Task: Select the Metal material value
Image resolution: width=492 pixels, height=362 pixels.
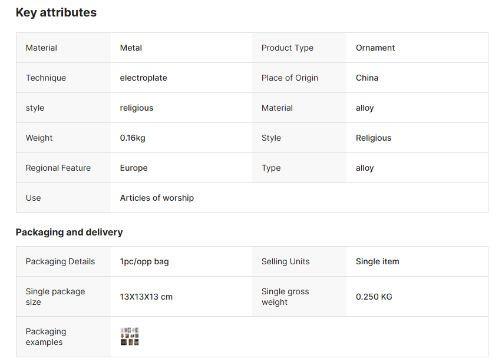Action: (131, 48)
